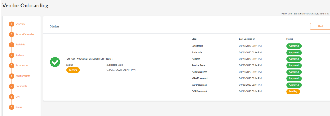
Task: Click the step 9 Status circle icon
Action: pos(12,107)
